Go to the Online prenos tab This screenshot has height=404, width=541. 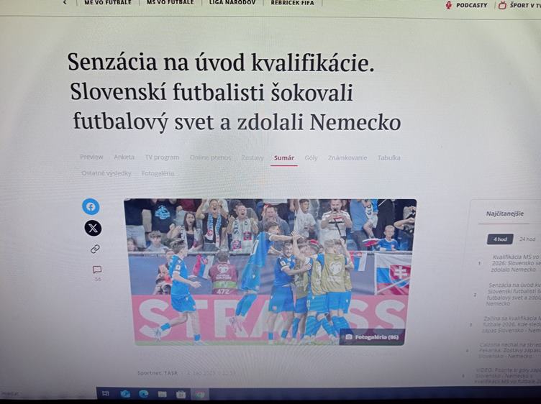[x=210, y=157]
